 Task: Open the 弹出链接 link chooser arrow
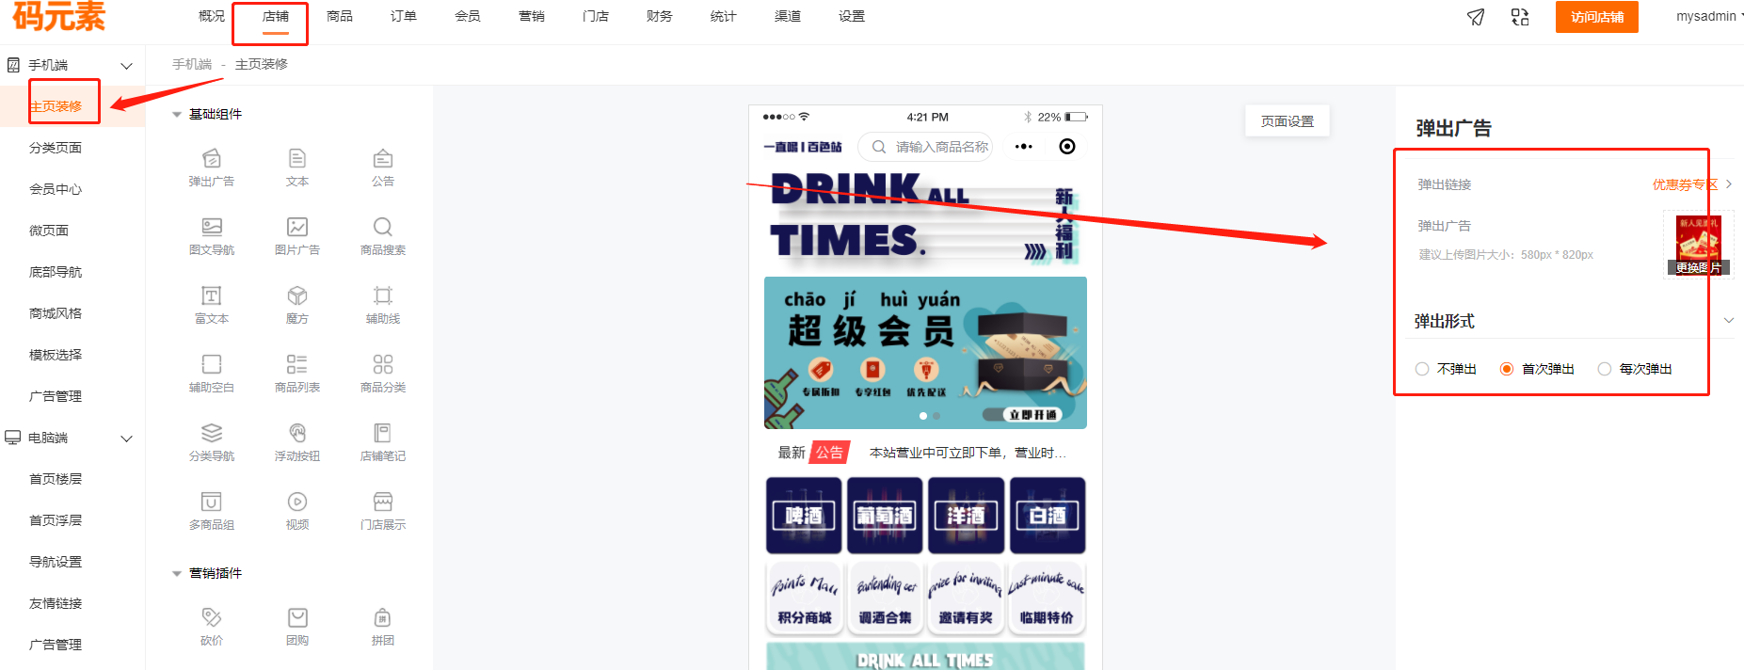[1729, 184]
